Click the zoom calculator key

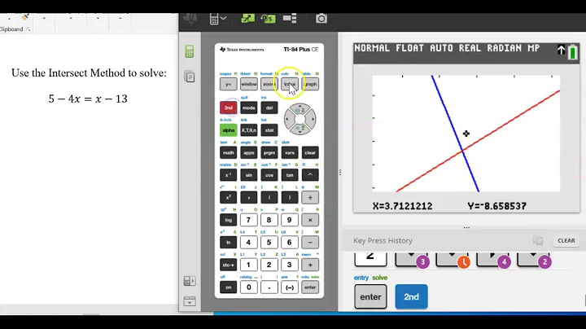coord(269,84)
